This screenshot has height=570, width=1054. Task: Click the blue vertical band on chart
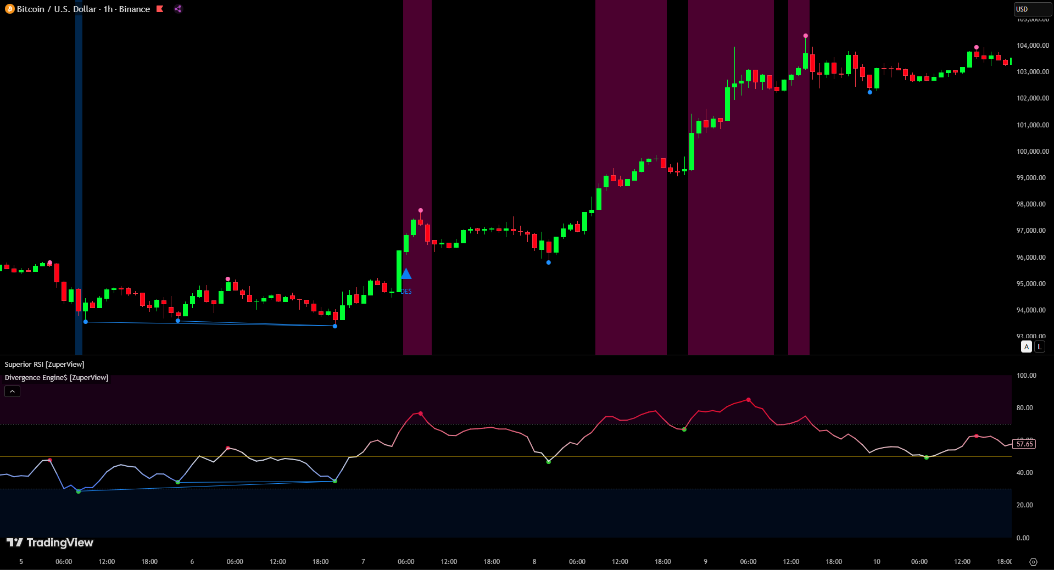[79, 165]
